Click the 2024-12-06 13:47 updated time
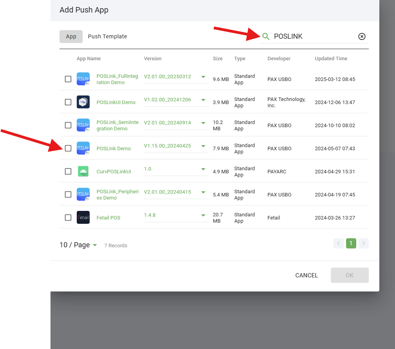 (x=335, y=102)
